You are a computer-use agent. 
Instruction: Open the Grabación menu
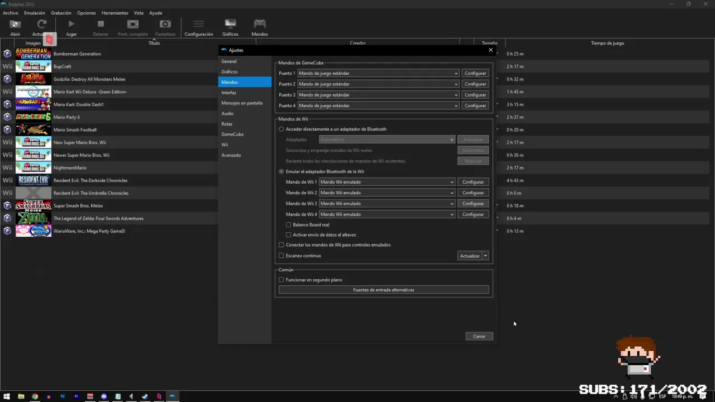pyautogui.click(x=61, y=13)
